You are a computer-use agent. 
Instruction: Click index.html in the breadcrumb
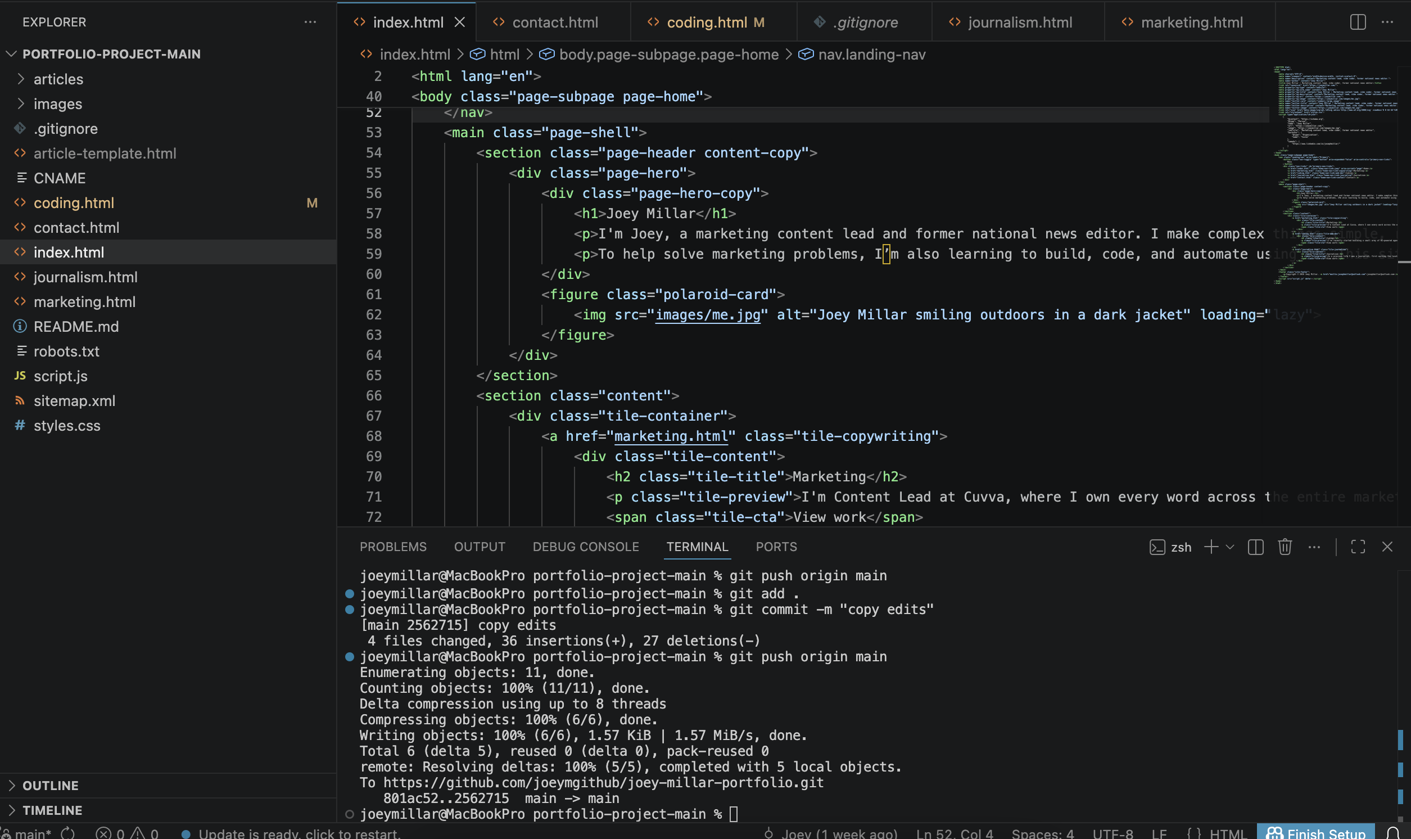click(406, 55)
